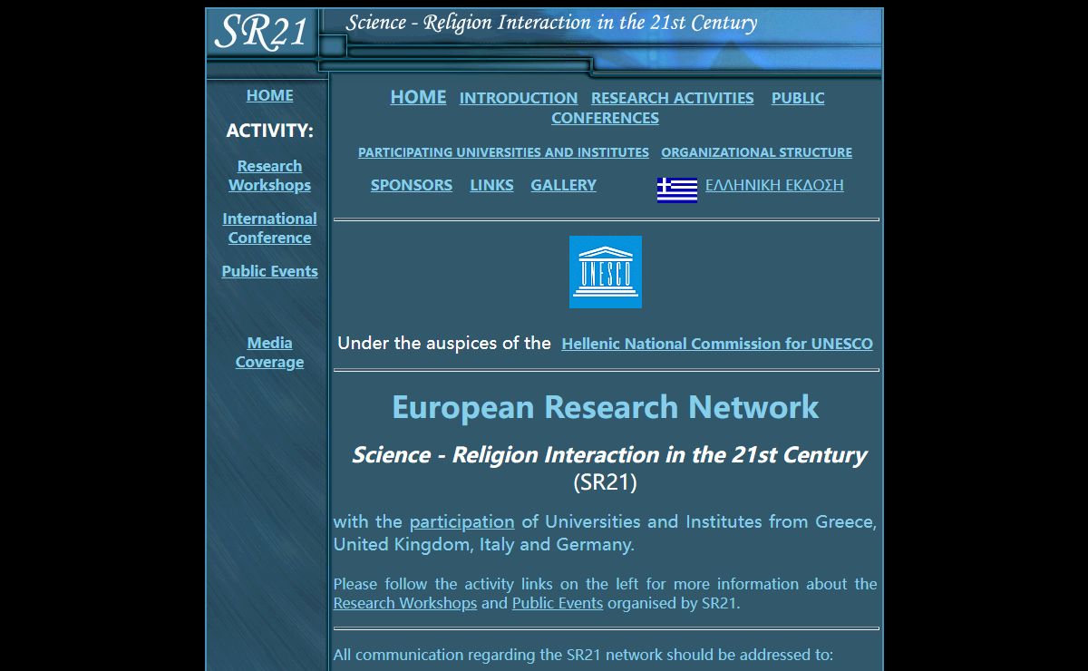Image resolution: width=1088 pixels, height=671 pixels.
Task: Open HOME link in the left sidebar
Action: 269,95
